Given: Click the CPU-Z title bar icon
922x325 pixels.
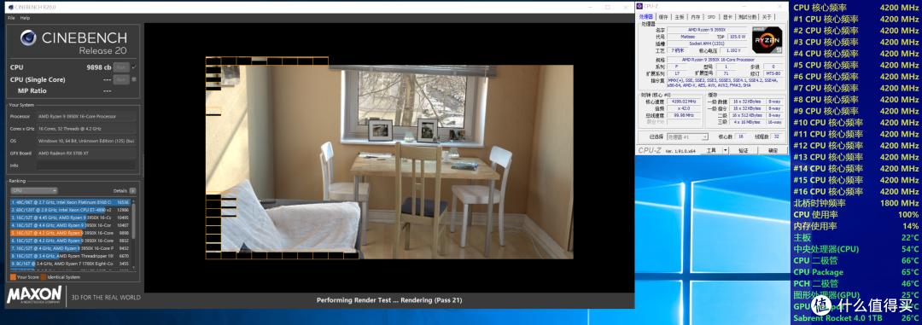Looking at the screenshot, I should 639,6.
